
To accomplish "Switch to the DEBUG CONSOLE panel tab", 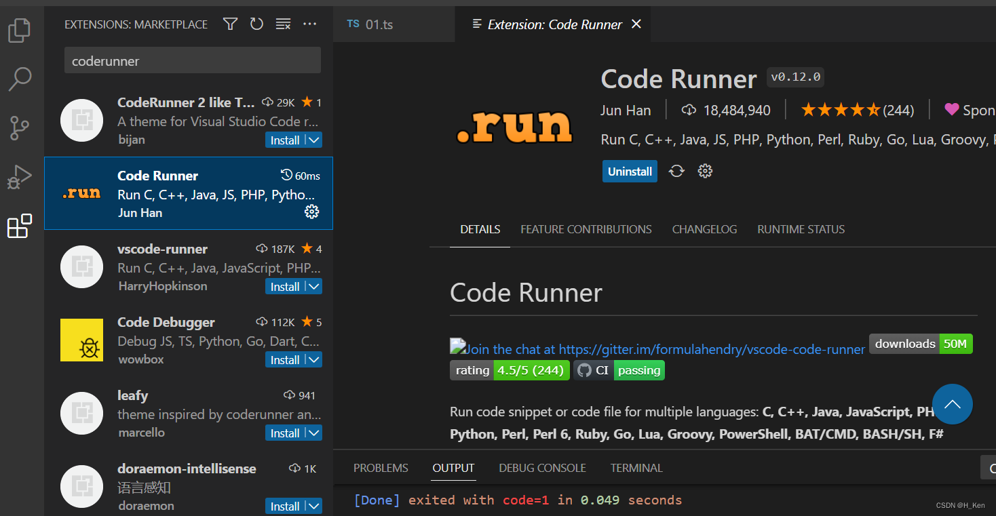I will pos(542,468).
